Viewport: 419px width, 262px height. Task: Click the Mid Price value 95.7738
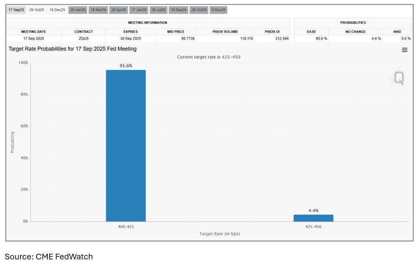pyautogui.click(x=176, y=39)
